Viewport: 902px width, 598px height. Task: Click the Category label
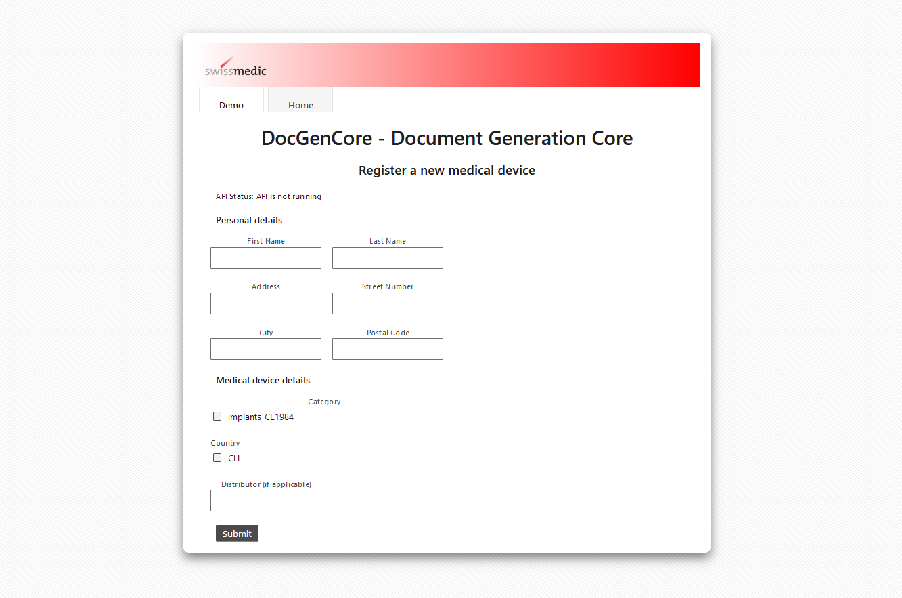pyautogui.click(x=324, y=402)
